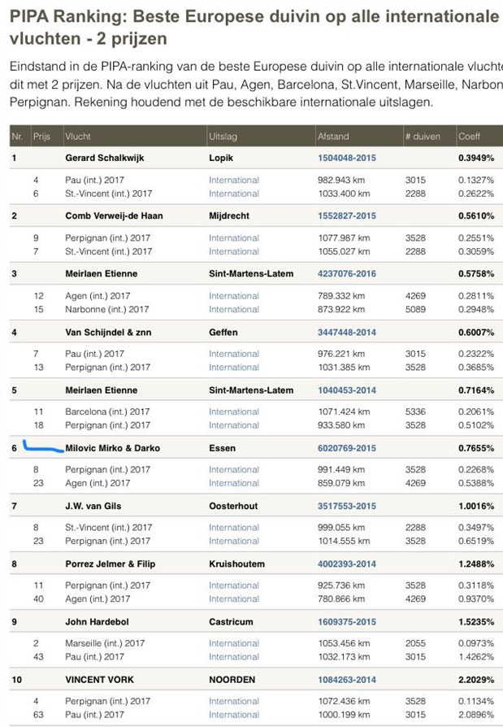Open ring number link 1504048-2015

pyautogui.click(x=346, y=158)
